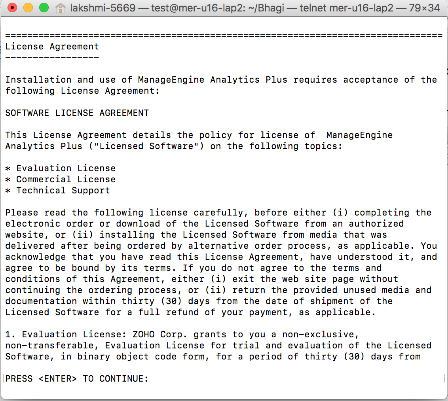Zoom the terminal window with green button

[x=44, y=8]
